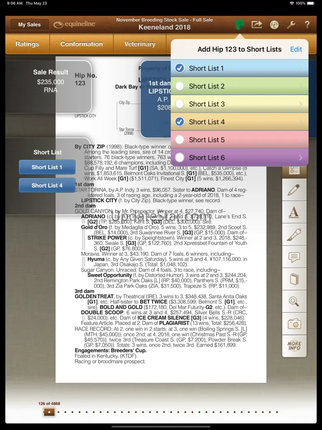
Task: Open the wrench settings icon
Action: point(291,25)
